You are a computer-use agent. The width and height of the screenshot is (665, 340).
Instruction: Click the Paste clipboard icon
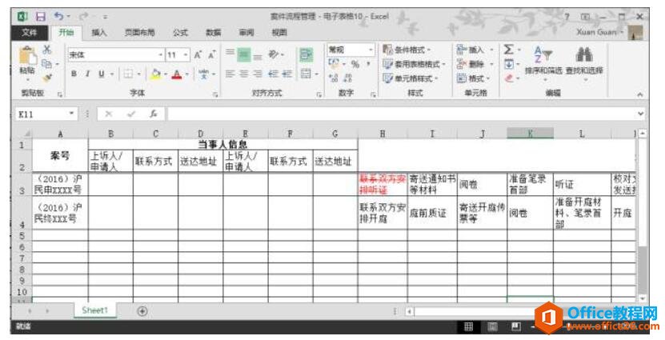coord(27,55)
